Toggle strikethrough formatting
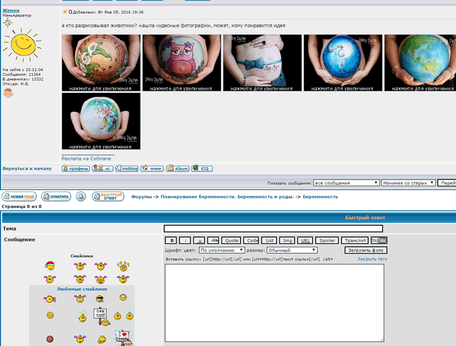Screen dimensions: 456x346 point(213,241)
